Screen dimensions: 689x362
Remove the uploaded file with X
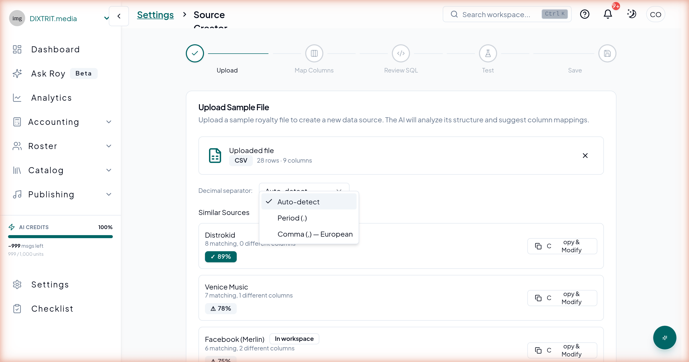tap(585, 156)
